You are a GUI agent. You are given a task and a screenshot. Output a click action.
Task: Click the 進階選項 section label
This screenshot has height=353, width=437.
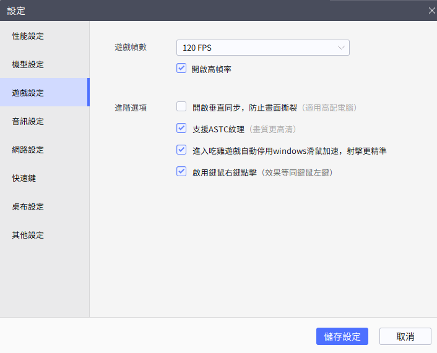point(131,108)
